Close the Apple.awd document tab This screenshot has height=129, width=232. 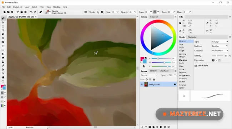click(36, 17)
